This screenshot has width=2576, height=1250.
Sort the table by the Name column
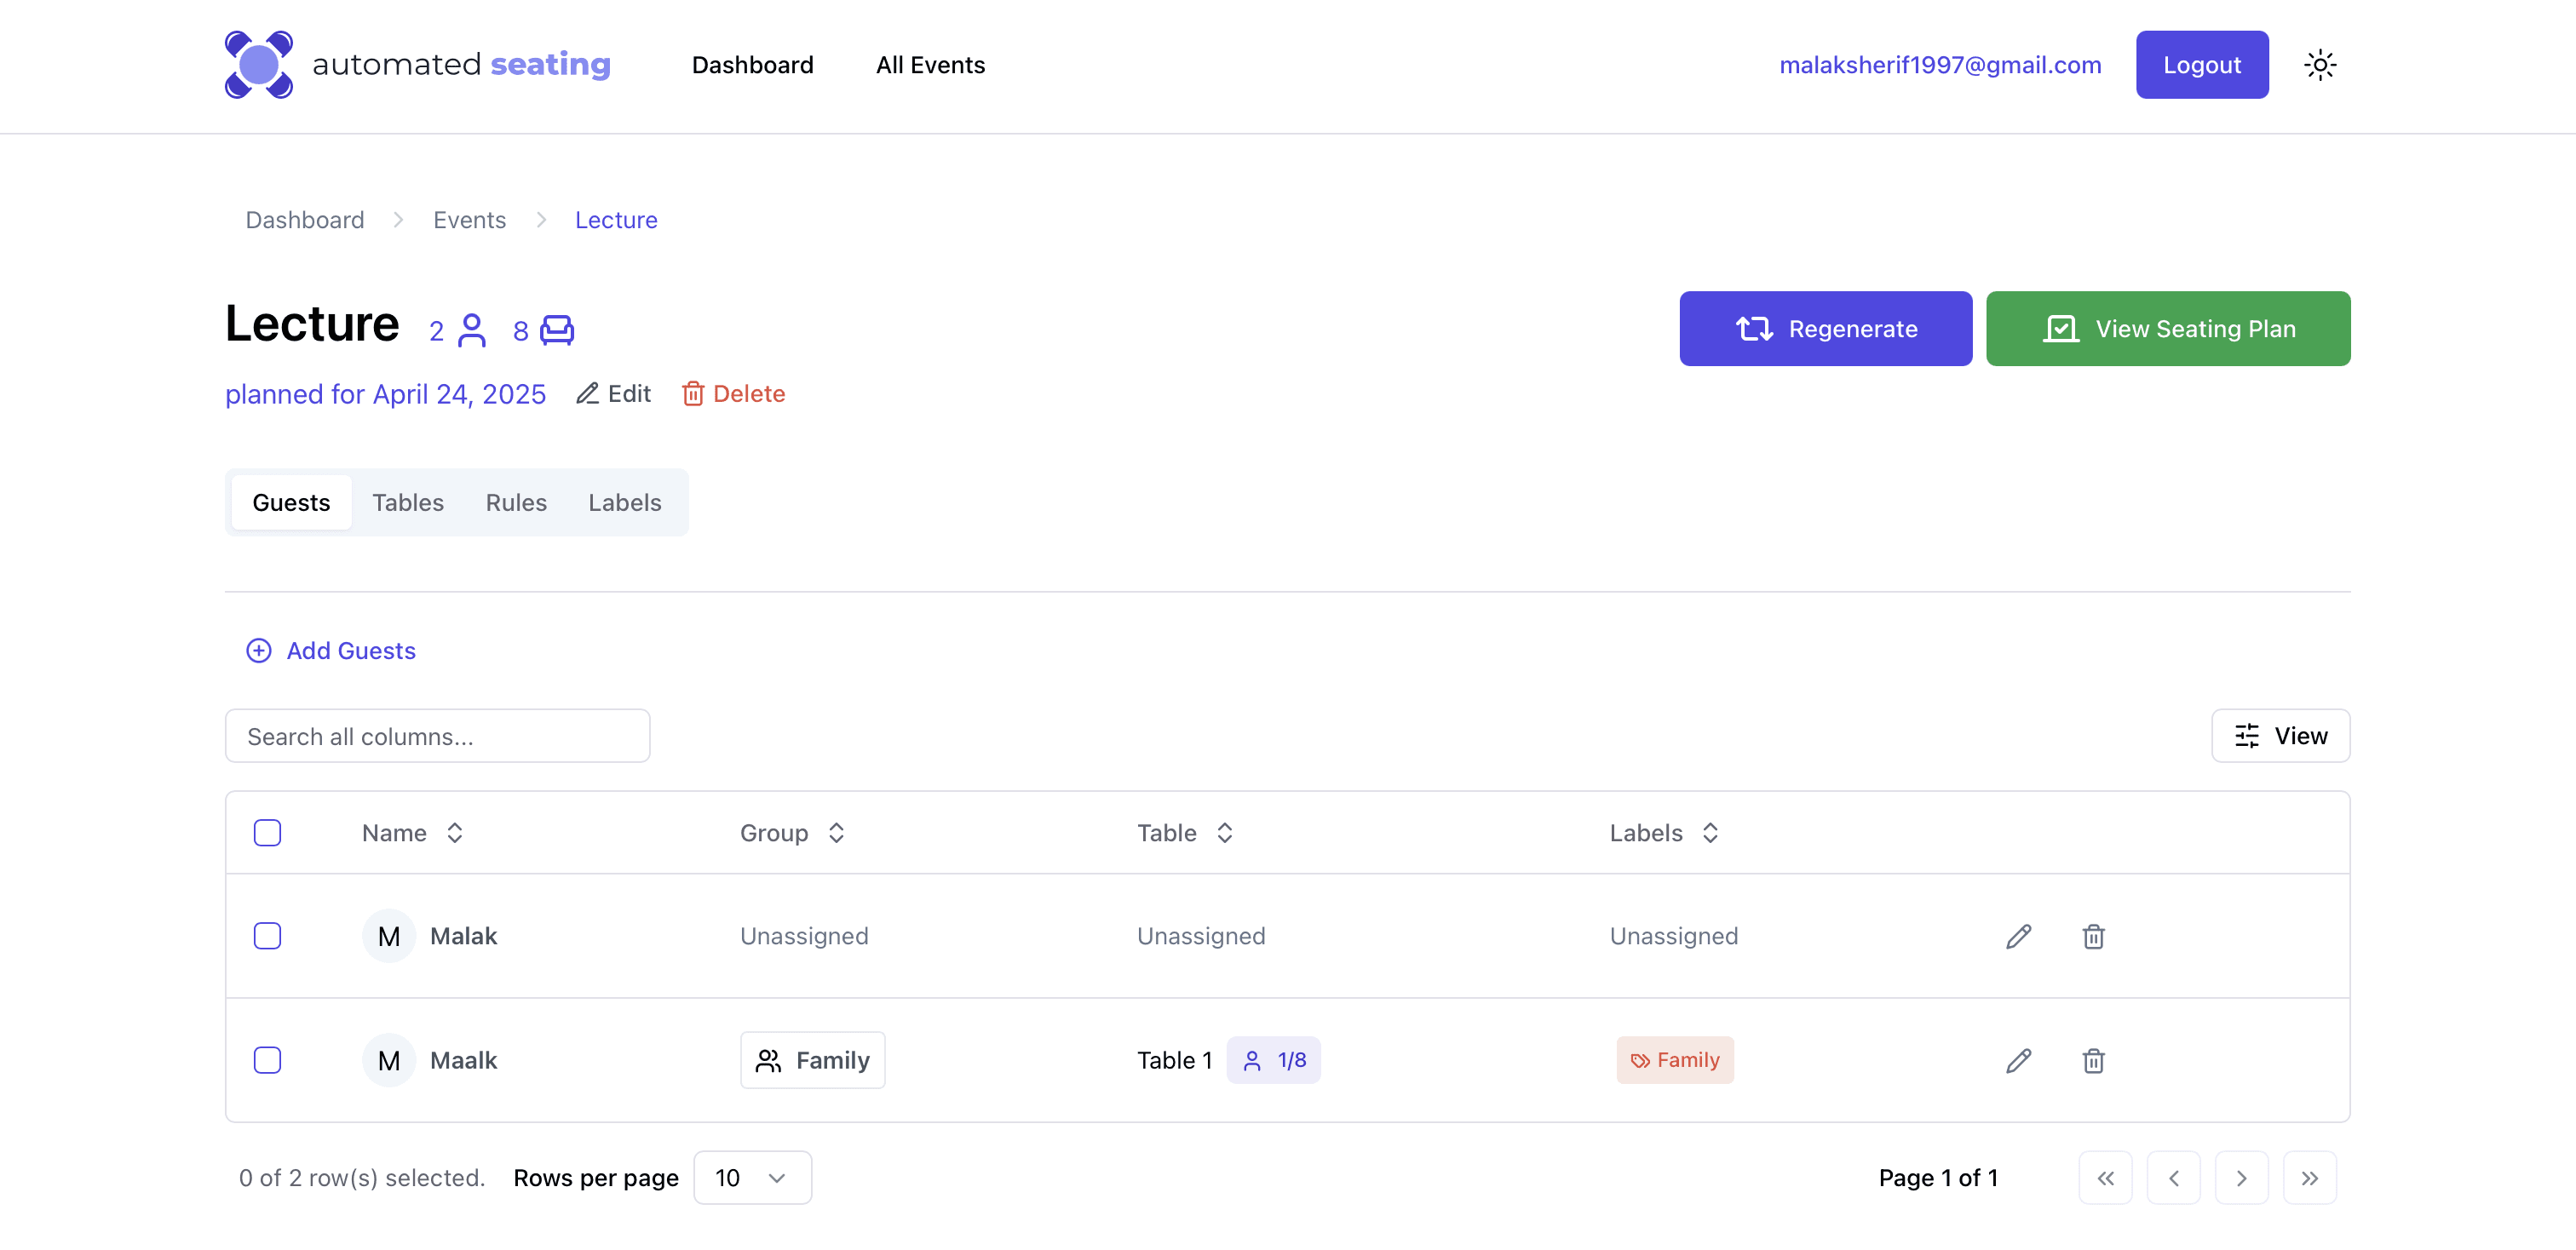(x=412, y=832)
